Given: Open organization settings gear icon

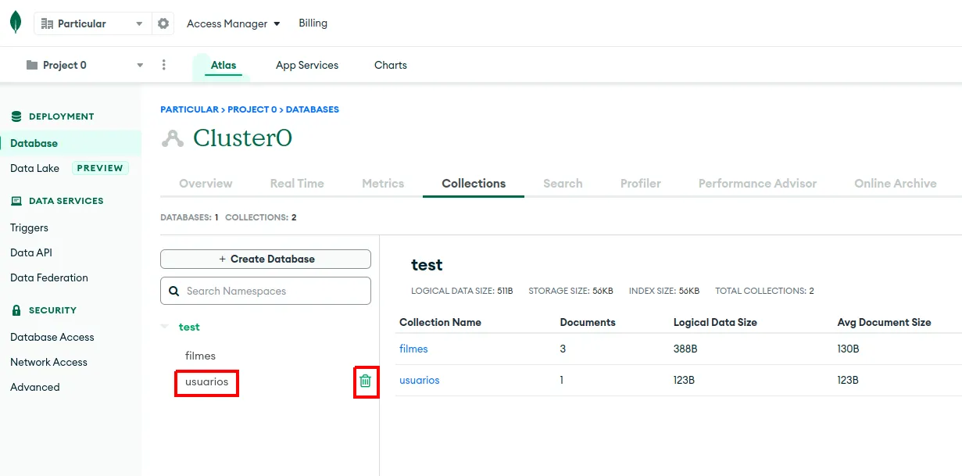Looking at the screenshot, I should 163,23.
